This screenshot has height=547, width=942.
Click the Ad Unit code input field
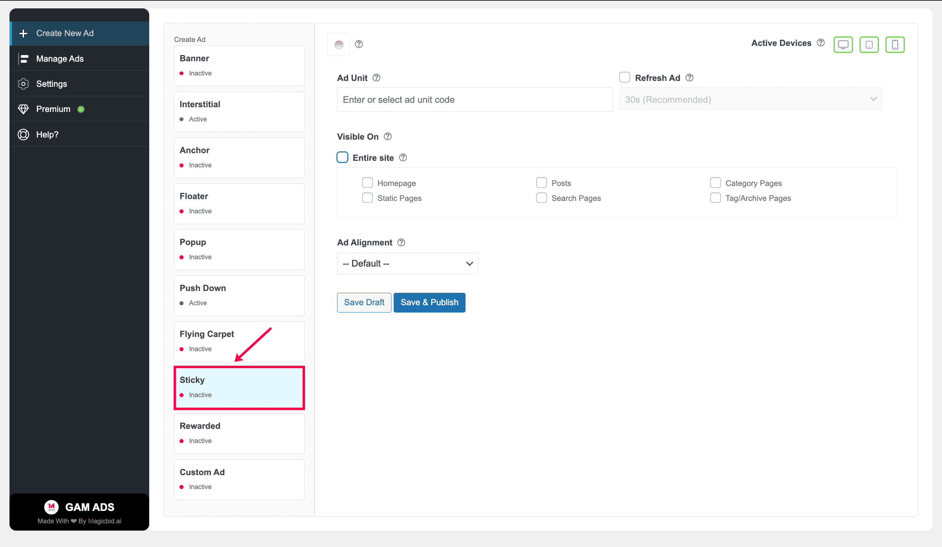(x=475, y=100)
